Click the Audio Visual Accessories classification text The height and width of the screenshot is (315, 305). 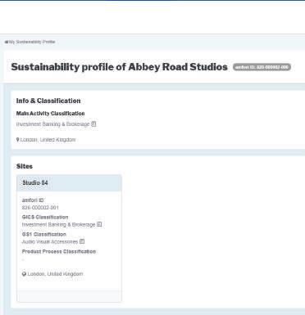pyautogui.click(x=50, y=241)
